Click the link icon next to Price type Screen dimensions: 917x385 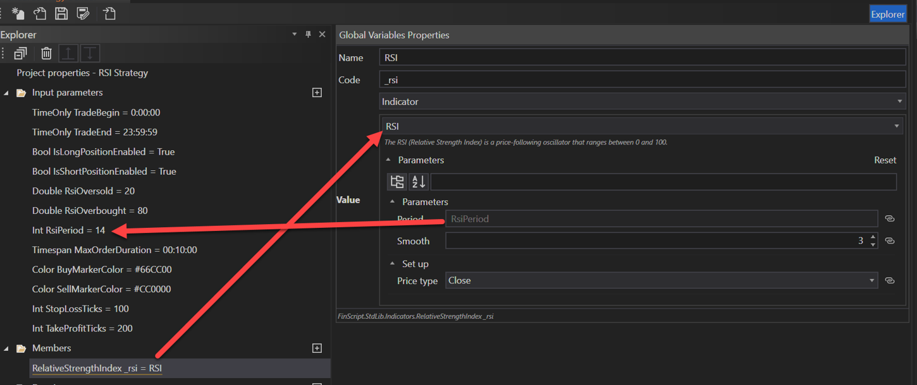890,281
